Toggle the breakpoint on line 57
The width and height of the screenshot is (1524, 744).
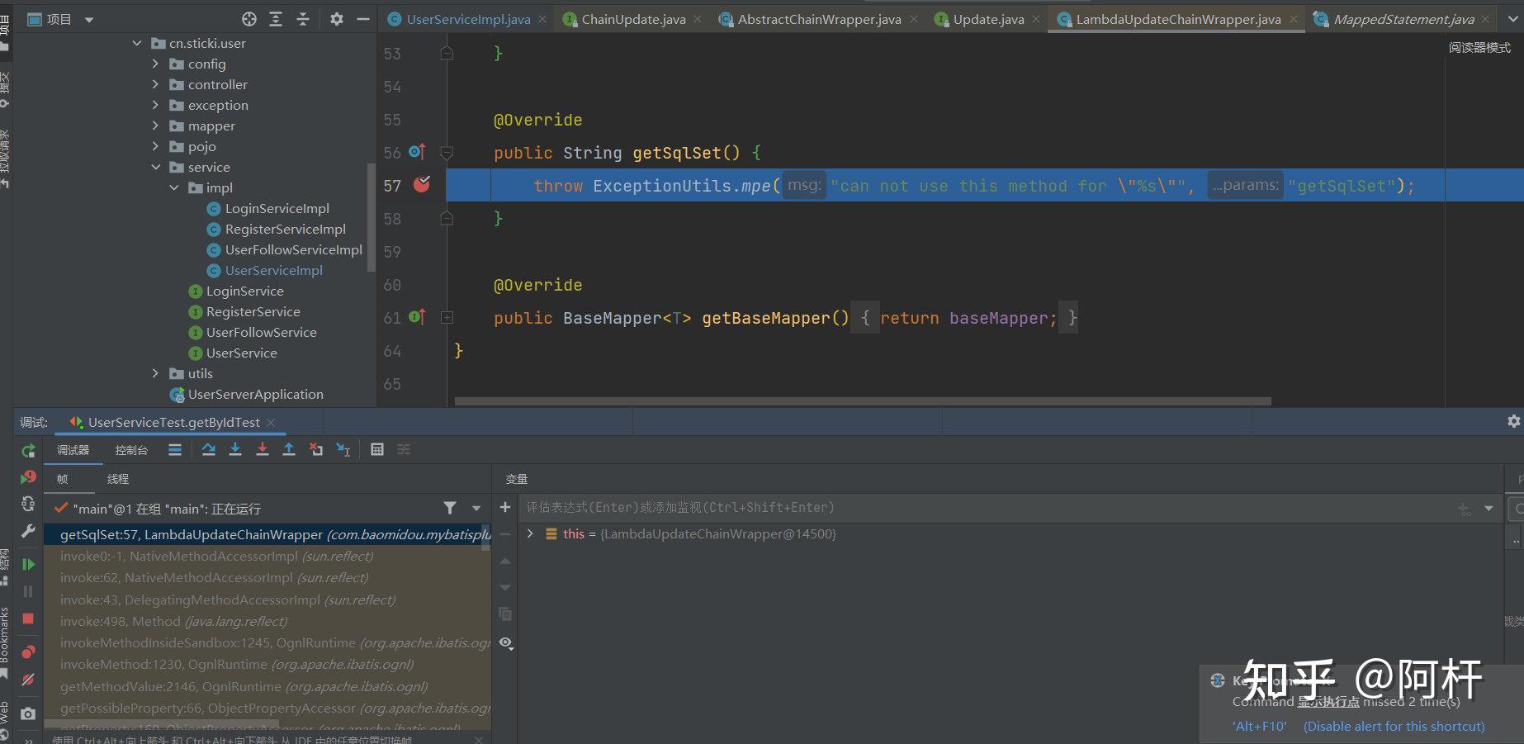422,185
